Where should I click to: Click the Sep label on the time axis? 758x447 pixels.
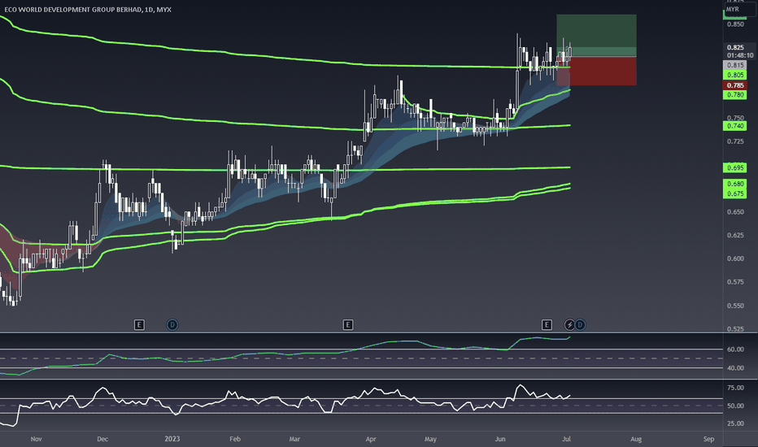pos(708,439)
